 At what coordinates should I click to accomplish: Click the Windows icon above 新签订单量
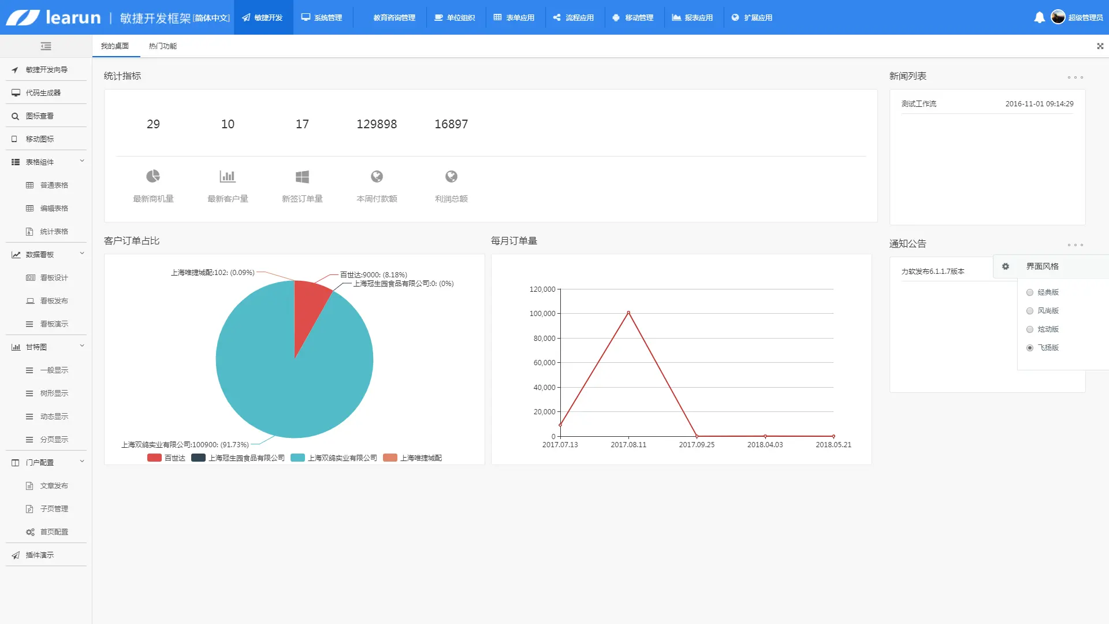point(302,176)
